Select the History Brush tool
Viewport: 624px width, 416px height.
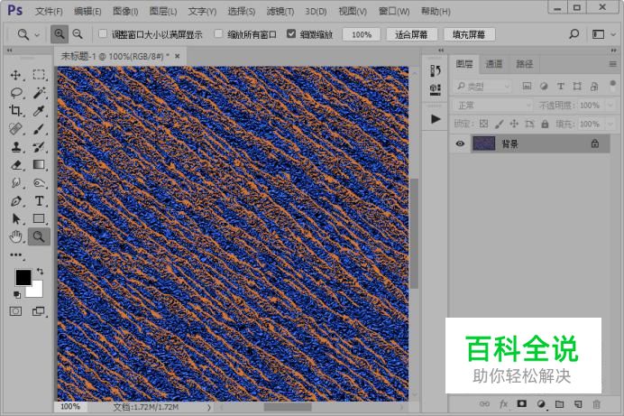click(39, 146)
